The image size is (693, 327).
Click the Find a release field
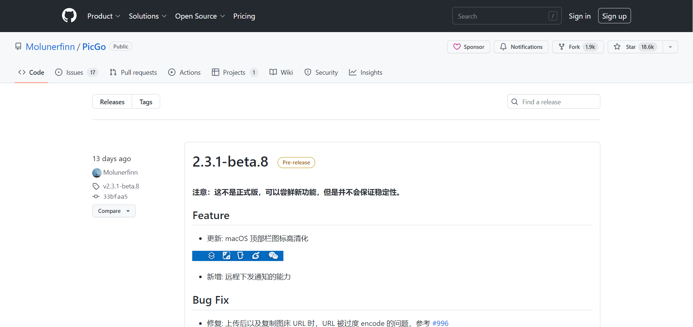pos(554,102)
